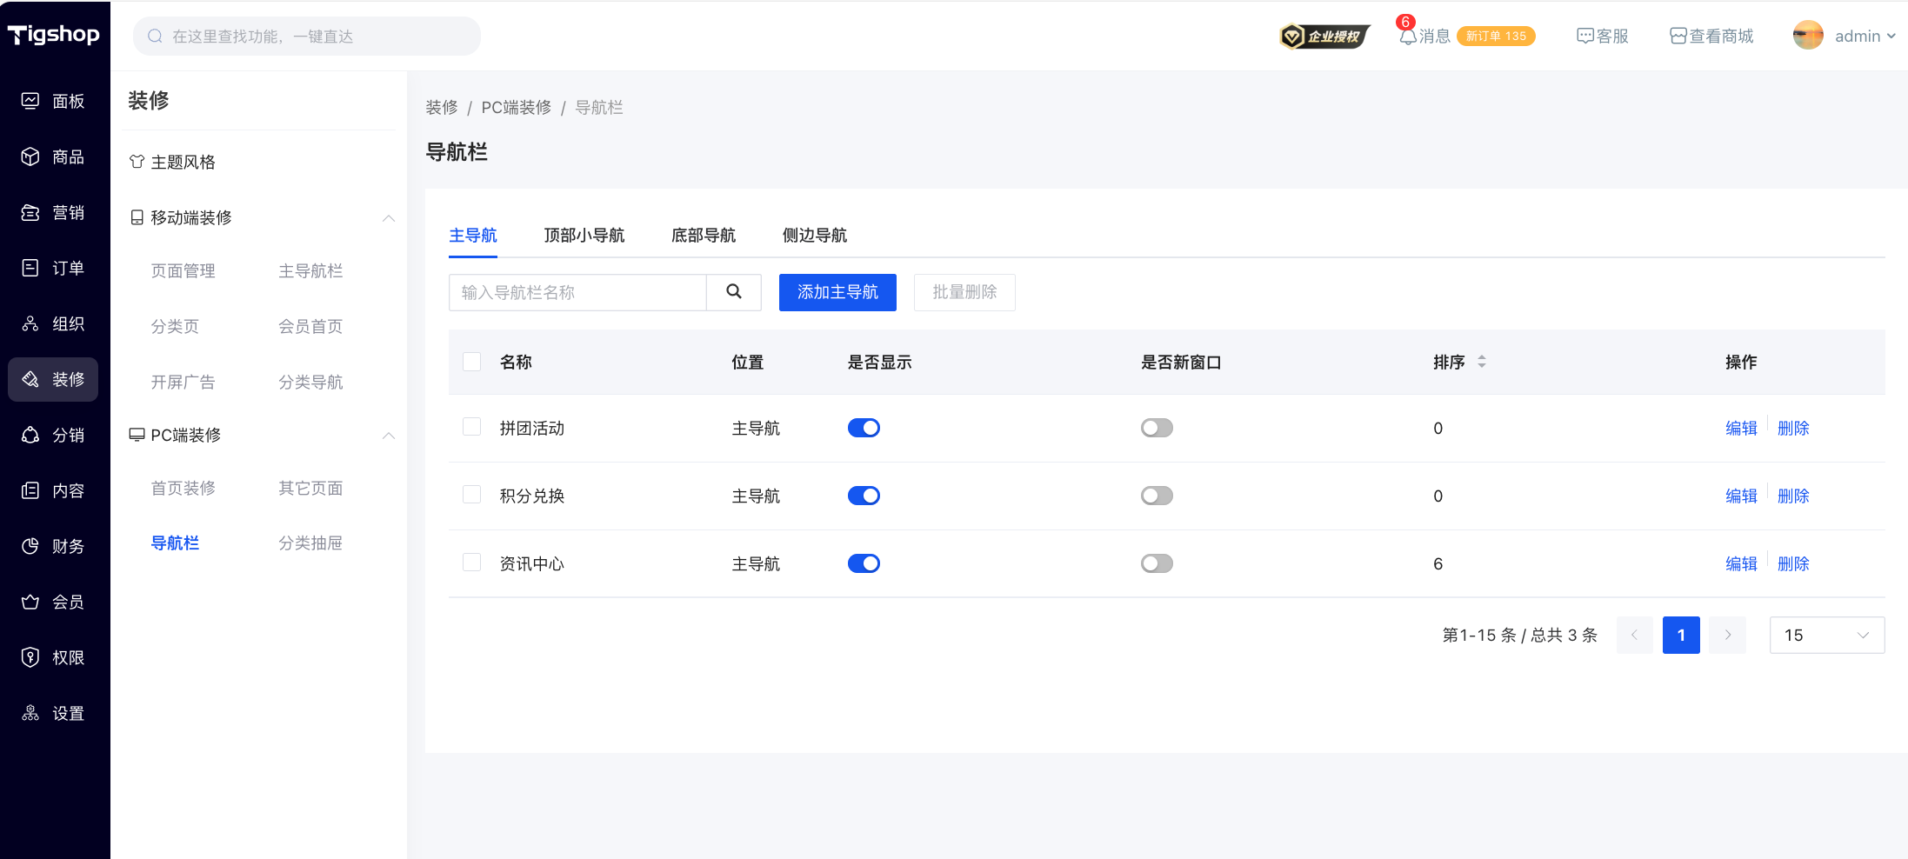Collapse the 移动端装修 menu section
The image size is (1908, 859).
click(x=388, y=217)
